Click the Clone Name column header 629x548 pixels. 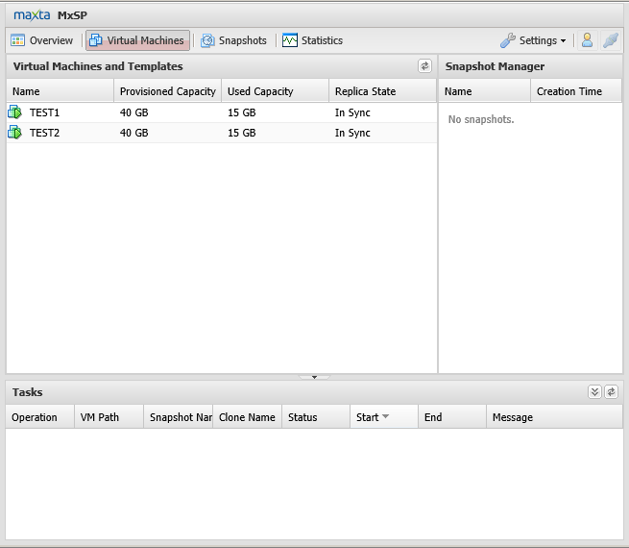pyautogui.click(x=248, y=417)
